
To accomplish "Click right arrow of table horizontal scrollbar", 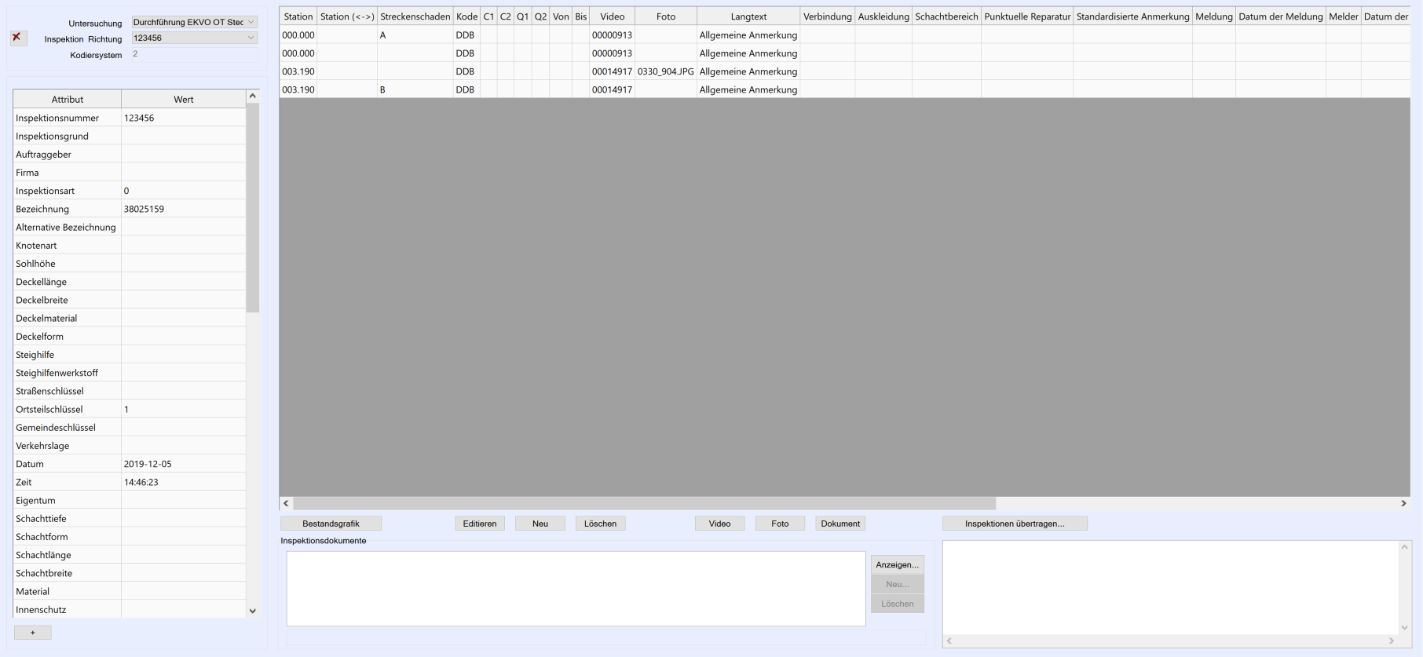I will [x=1403, y=503].
